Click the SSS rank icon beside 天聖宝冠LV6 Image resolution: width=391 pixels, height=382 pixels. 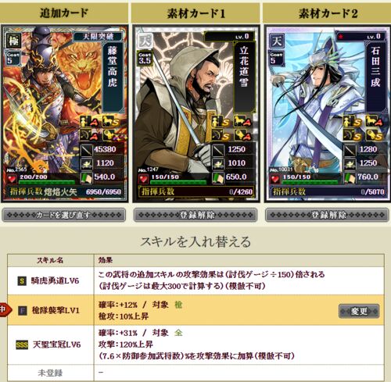[x=22, y=345]
